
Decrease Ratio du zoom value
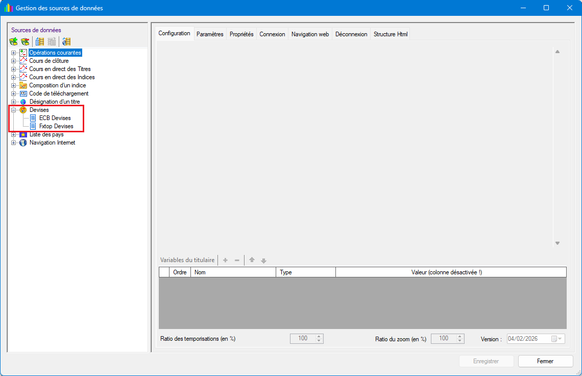pos(460,341)
